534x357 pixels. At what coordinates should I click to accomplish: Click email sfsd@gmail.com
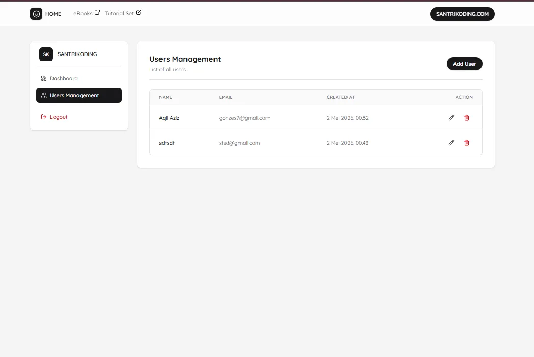pyautogui.click(x=239, y=143)
